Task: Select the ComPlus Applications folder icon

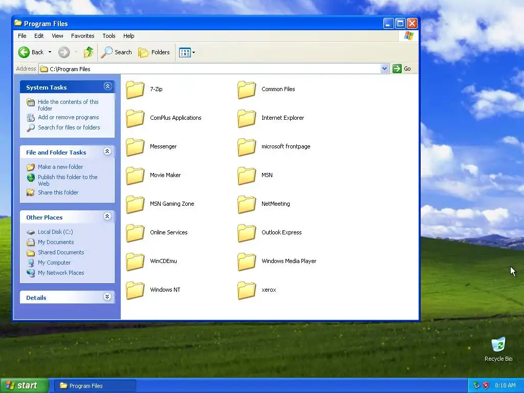Action: [x=135, y=118]
